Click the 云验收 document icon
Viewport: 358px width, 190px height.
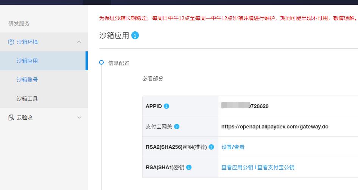pyautogui.click(x=11, y=117)
